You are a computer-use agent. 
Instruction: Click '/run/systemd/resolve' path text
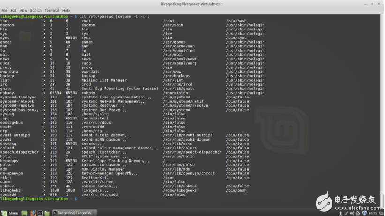click(185, 105)
